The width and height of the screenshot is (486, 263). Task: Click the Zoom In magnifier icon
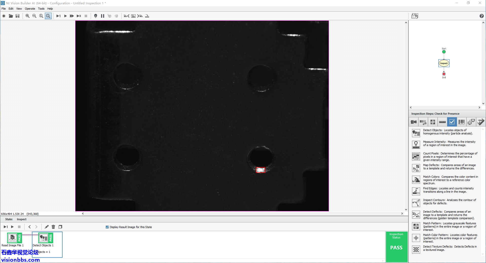(x=27, y=16)
